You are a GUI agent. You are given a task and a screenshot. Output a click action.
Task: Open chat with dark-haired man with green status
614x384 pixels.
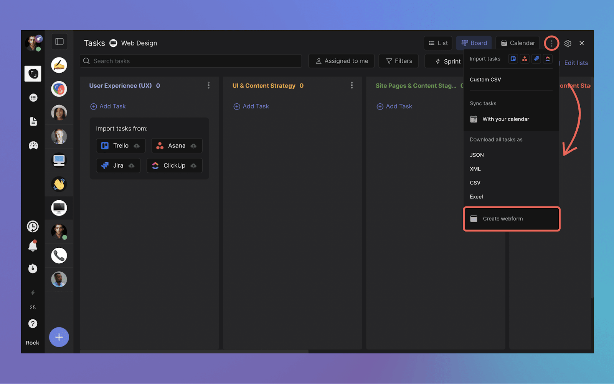59,232
